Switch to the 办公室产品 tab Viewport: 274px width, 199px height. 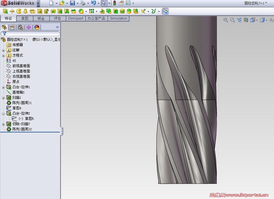(96, 18)
